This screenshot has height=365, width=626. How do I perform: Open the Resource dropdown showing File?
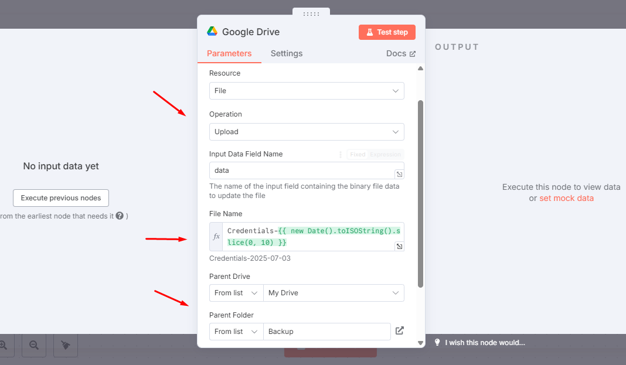307,91
